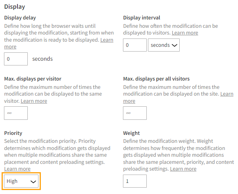
Task: Click the Display section heading
Action: coord(14,7)
